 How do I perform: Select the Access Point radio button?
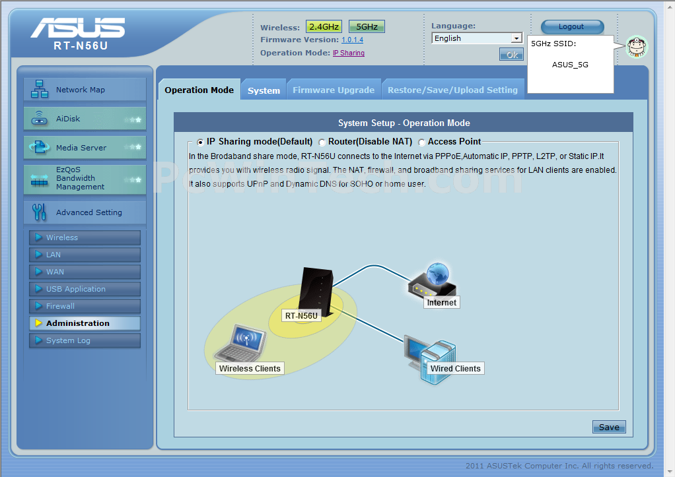click(x=421, y=143)
